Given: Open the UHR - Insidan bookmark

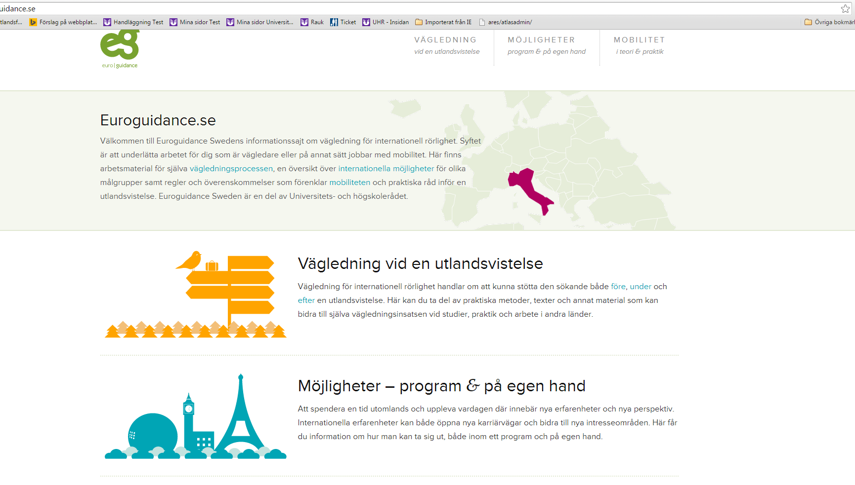Looking at the screenshot, I should 385,22.
